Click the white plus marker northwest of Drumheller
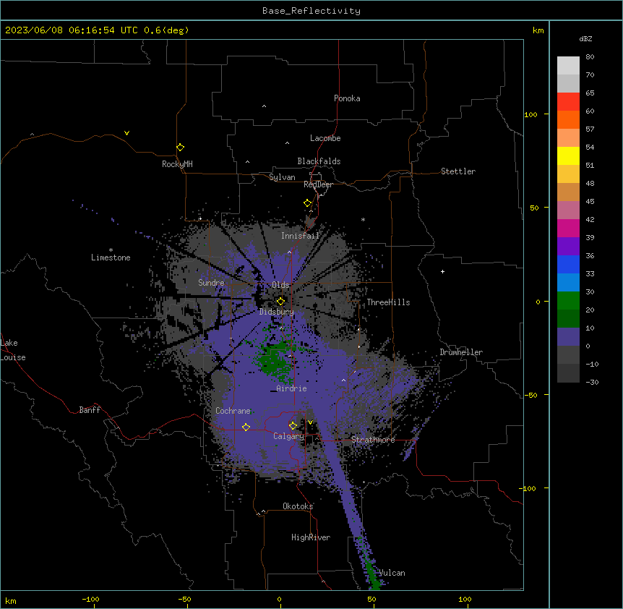The image size is (623, 609). [x=442, y=271]
